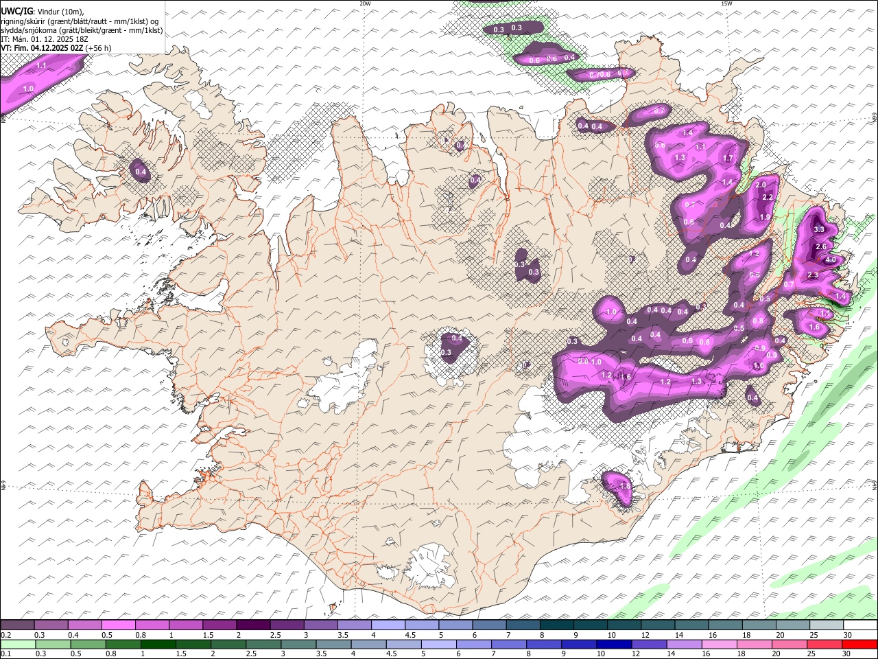The height and width of the screenshot is (659, 878).
Task: Click the 1.7 snowfall value in the northeast
Action: (728, 159)
